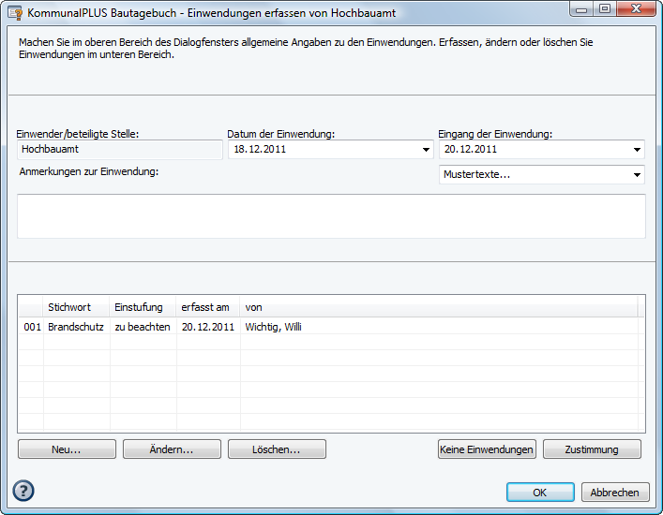The image size is (663, 515).
Task: Confirm the dialog with OK
Action: [x=539, y=492]
